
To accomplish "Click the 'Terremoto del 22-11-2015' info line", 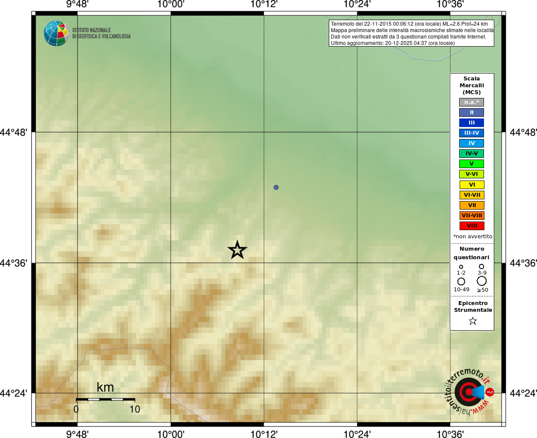I will pos(409,24).
